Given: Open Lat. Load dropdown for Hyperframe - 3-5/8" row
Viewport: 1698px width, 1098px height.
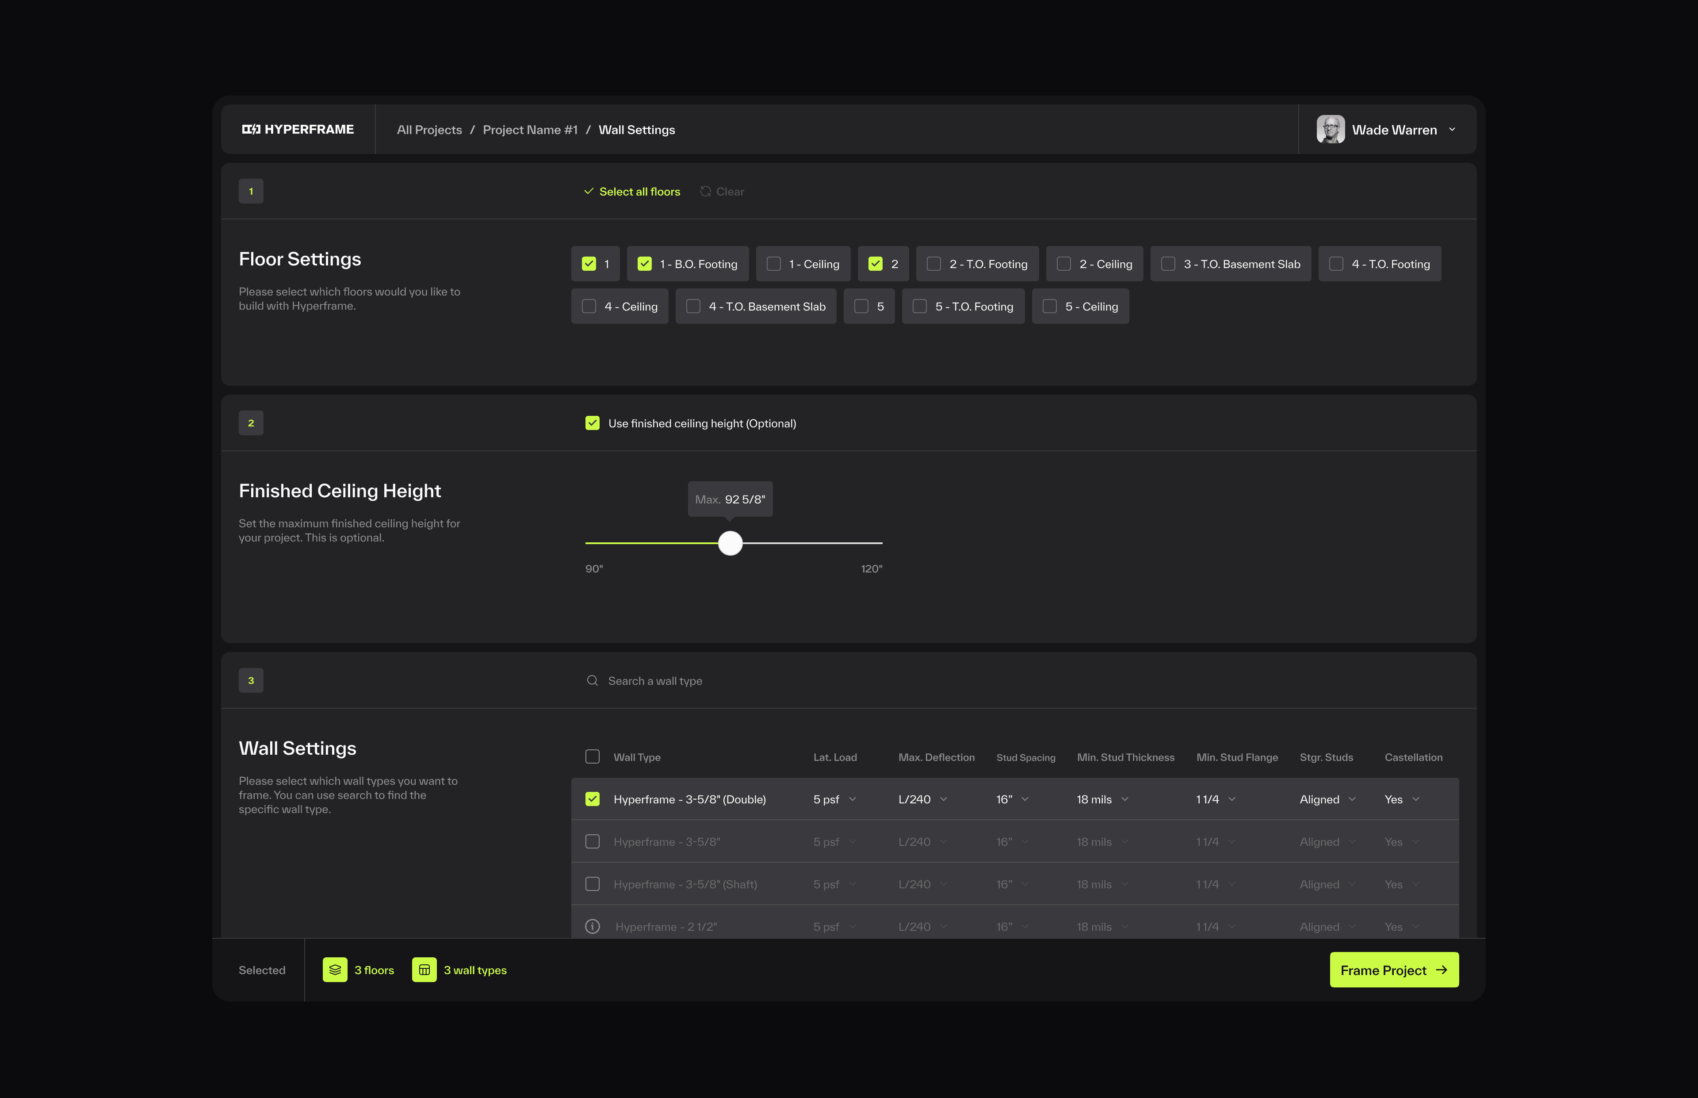Looking at the screenshot, I should 834,842.
